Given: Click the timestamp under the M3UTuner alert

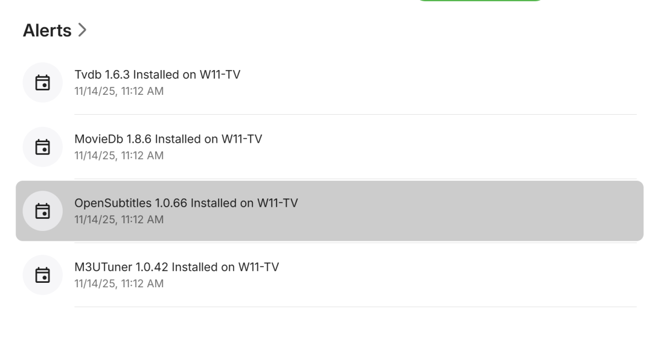Looking at the screenshot, I should pyautogui.click(x=118, y=283).
